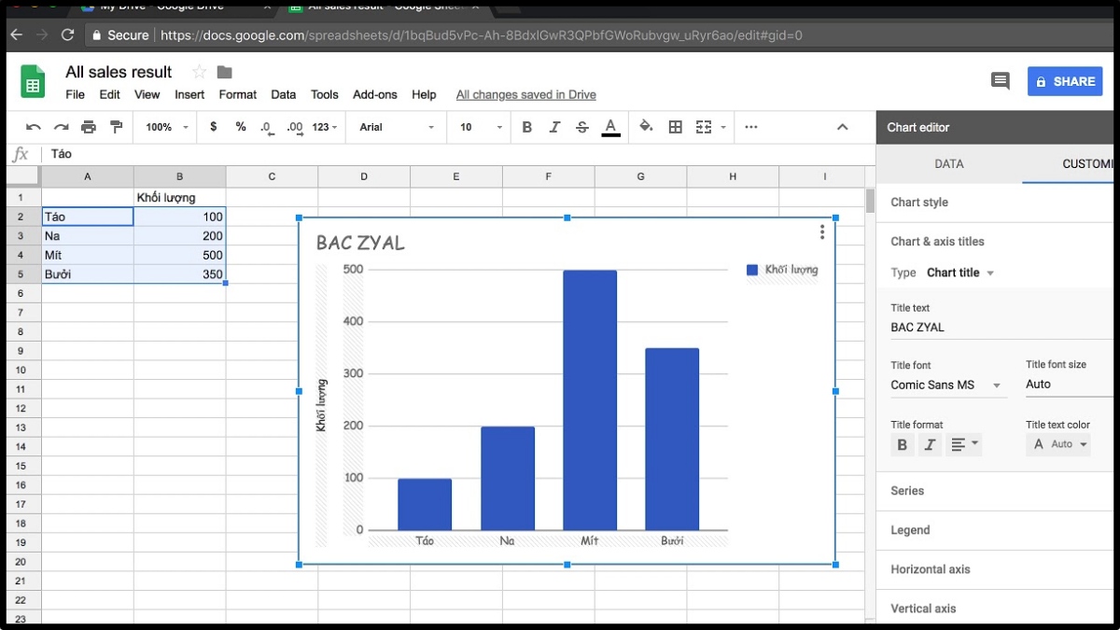Format as currency with dollar icon
This screenshot has height=630, width=1120.
coord(214,127)
